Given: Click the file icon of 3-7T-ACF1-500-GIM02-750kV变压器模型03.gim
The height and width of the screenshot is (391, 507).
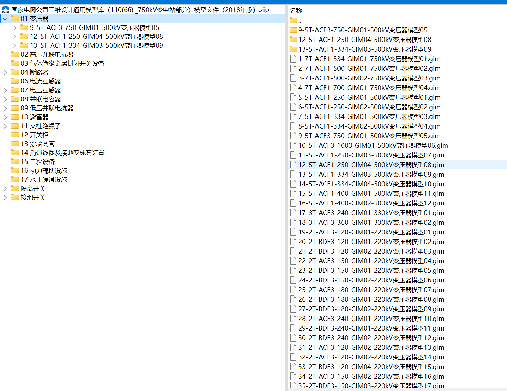Looking at the screenshot, I should click(x=293, y=78).
